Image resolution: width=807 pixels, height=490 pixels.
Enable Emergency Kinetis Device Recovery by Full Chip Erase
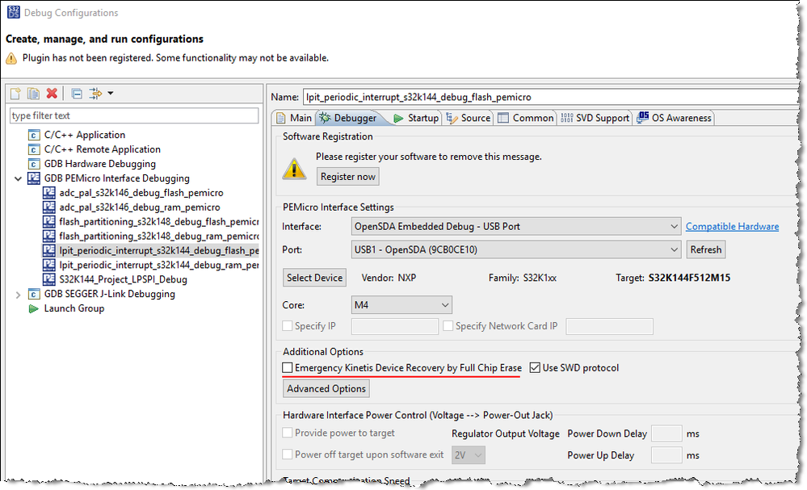[x=288, y=367]
